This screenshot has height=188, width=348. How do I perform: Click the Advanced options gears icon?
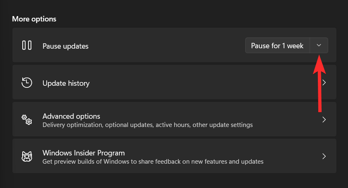27,120
